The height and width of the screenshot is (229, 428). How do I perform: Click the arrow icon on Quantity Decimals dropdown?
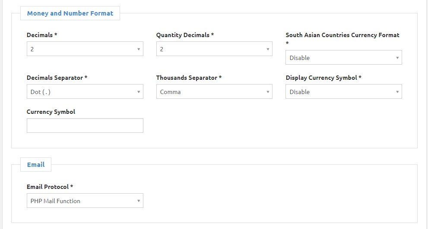click(268, 49)
